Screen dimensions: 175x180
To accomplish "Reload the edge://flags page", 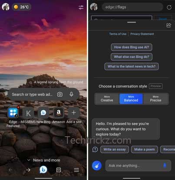I will (169, 7).
